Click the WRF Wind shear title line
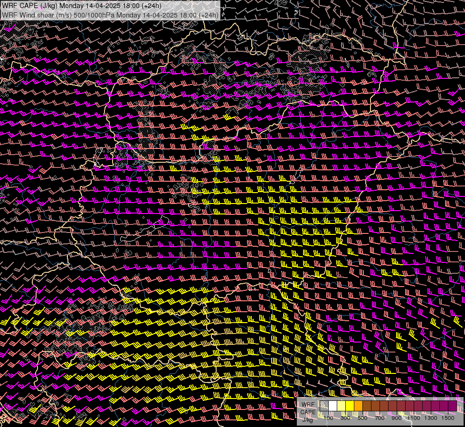The image size is (465, 427). pos(110,15)
